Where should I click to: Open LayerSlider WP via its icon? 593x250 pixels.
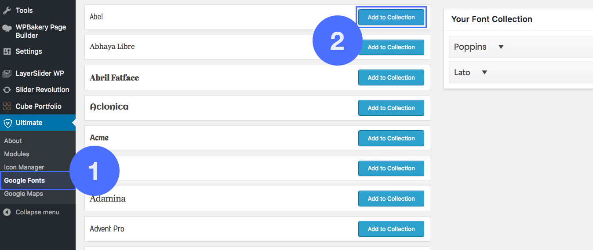tap(7, 74)
